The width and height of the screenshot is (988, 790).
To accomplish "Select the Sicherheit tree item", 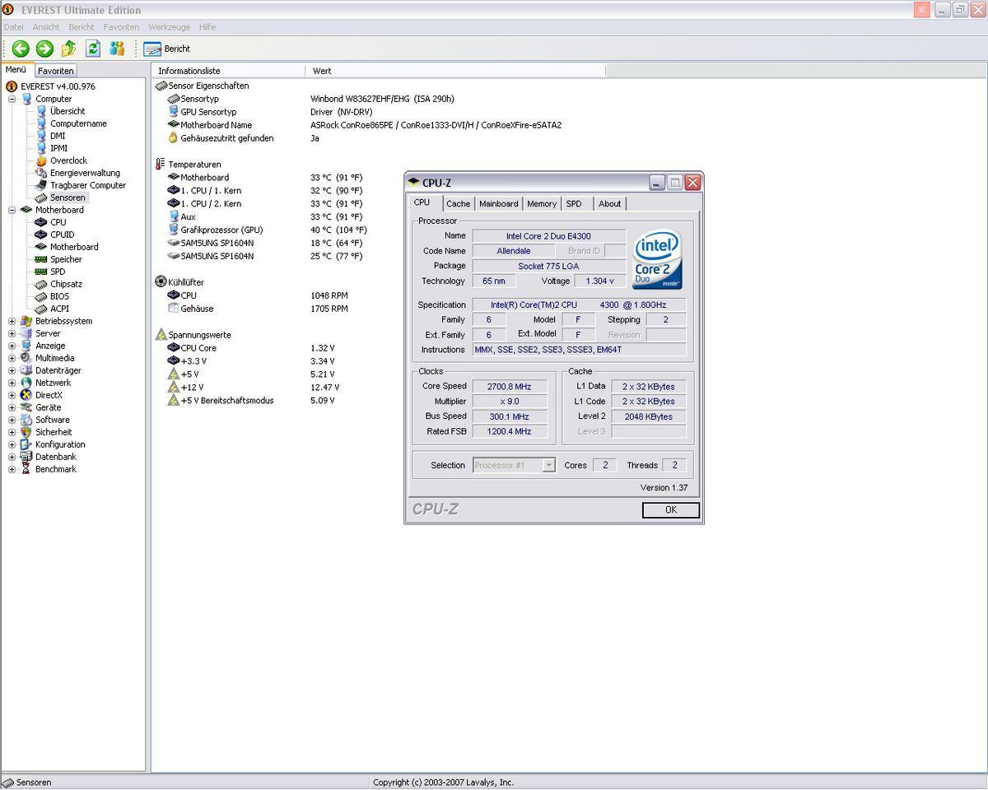I will pos(54,432).
